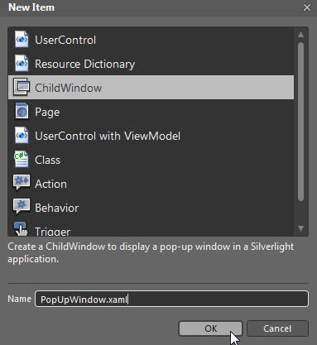Click the UserControl file icon
The width and height of the screenshot is (317, 345).
click(22, 40)
